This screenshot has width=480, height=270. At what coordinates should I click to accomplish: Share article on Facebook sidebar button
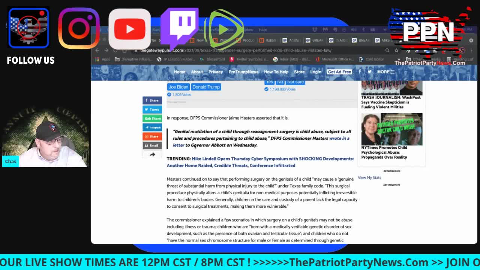coord(152,100)
